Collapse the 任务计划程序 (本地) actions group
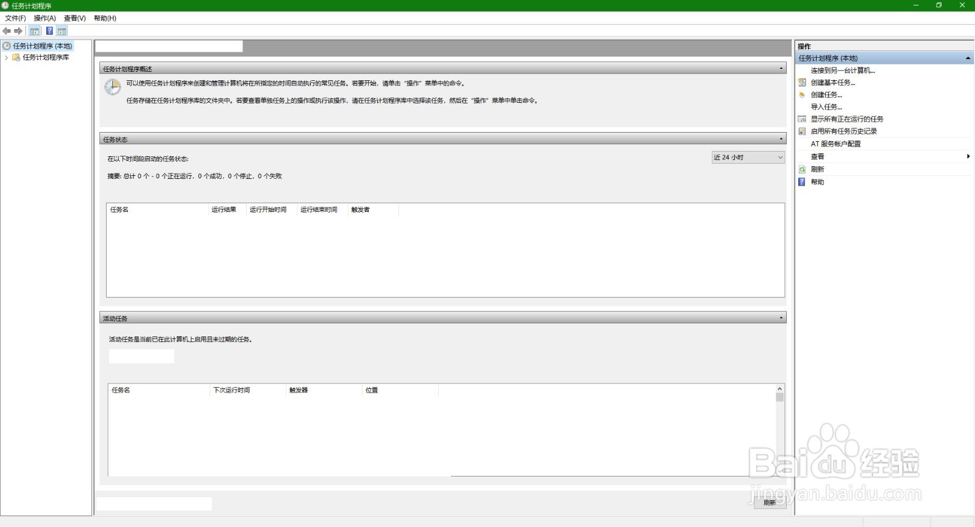The image size is (975, 527). (968, 58)
